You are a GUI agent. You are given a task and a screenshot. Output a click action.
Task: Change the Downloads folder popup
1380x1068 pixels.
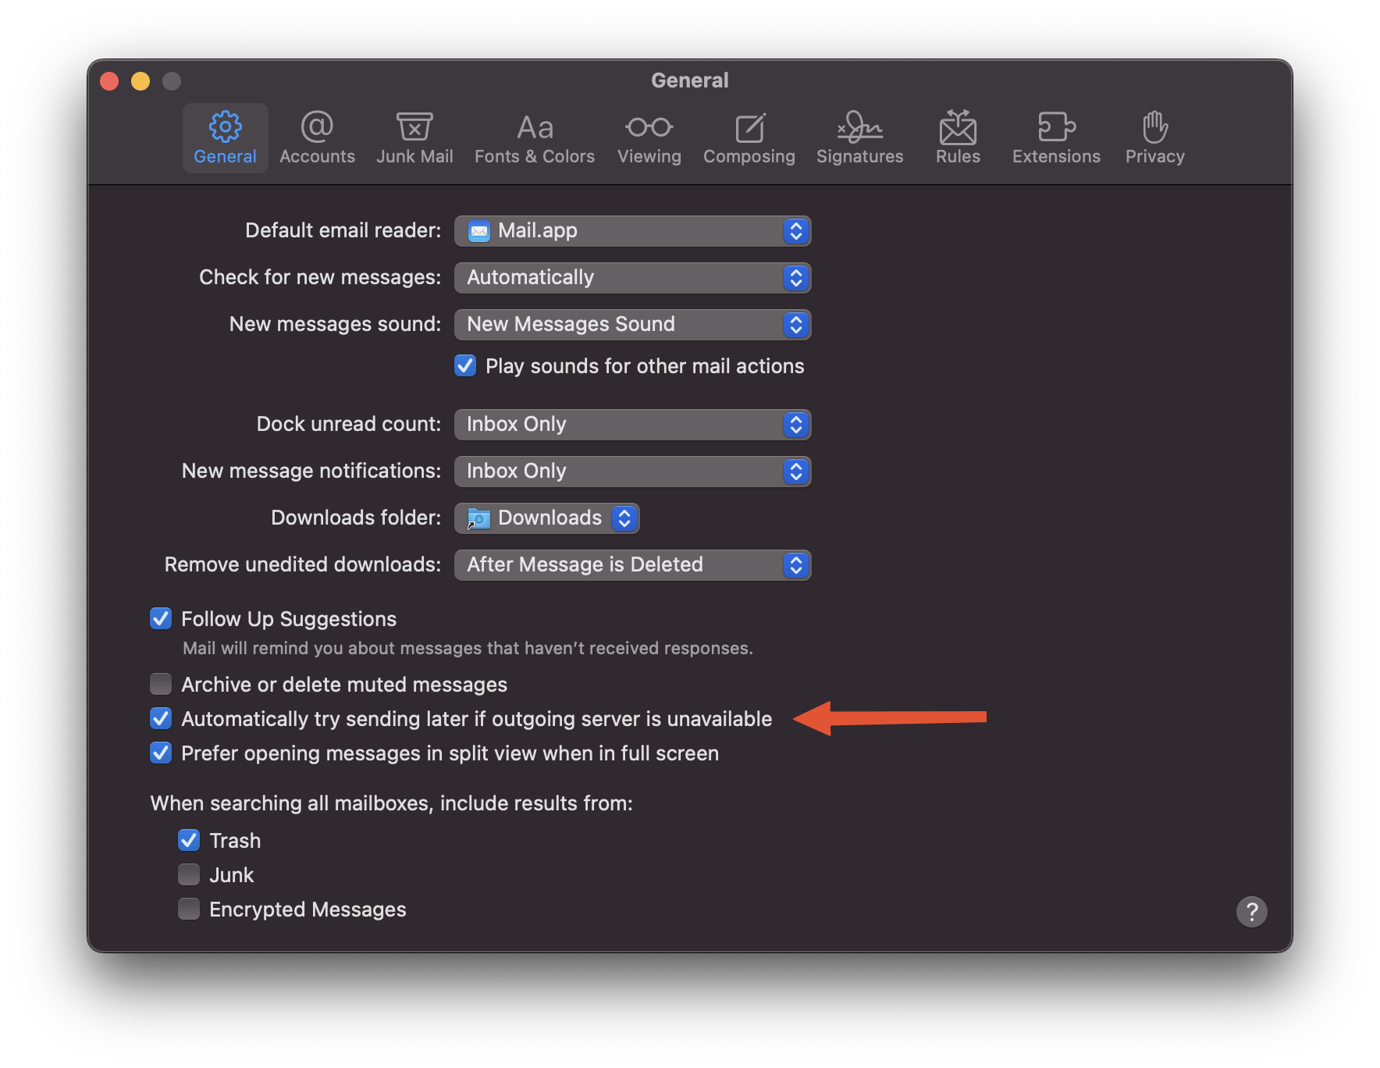[x=547, y=518]
